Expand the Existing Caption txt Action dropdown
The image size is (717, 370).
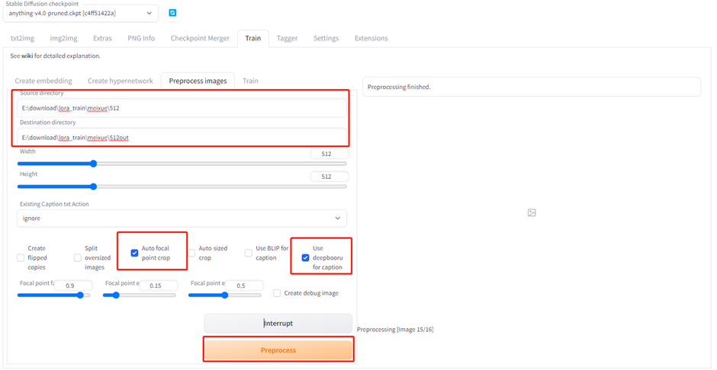coord(182,218)
